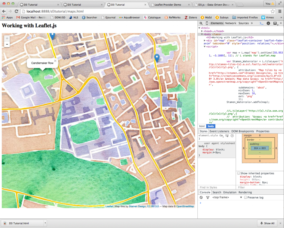Open the Event Listeners tab
The width and height of the screenshot is (284, 228).
click(x=219, y=131)
